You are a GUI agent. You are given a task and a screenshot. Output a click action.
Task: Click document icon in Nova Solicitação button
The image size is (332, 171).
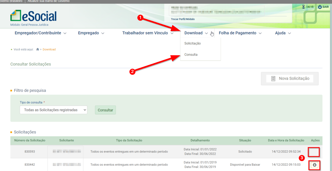coord(273,79)
